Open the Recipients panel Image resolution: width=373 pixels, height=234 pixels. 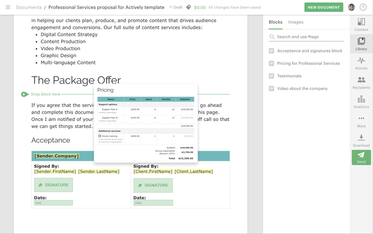[x=361, y=82]
